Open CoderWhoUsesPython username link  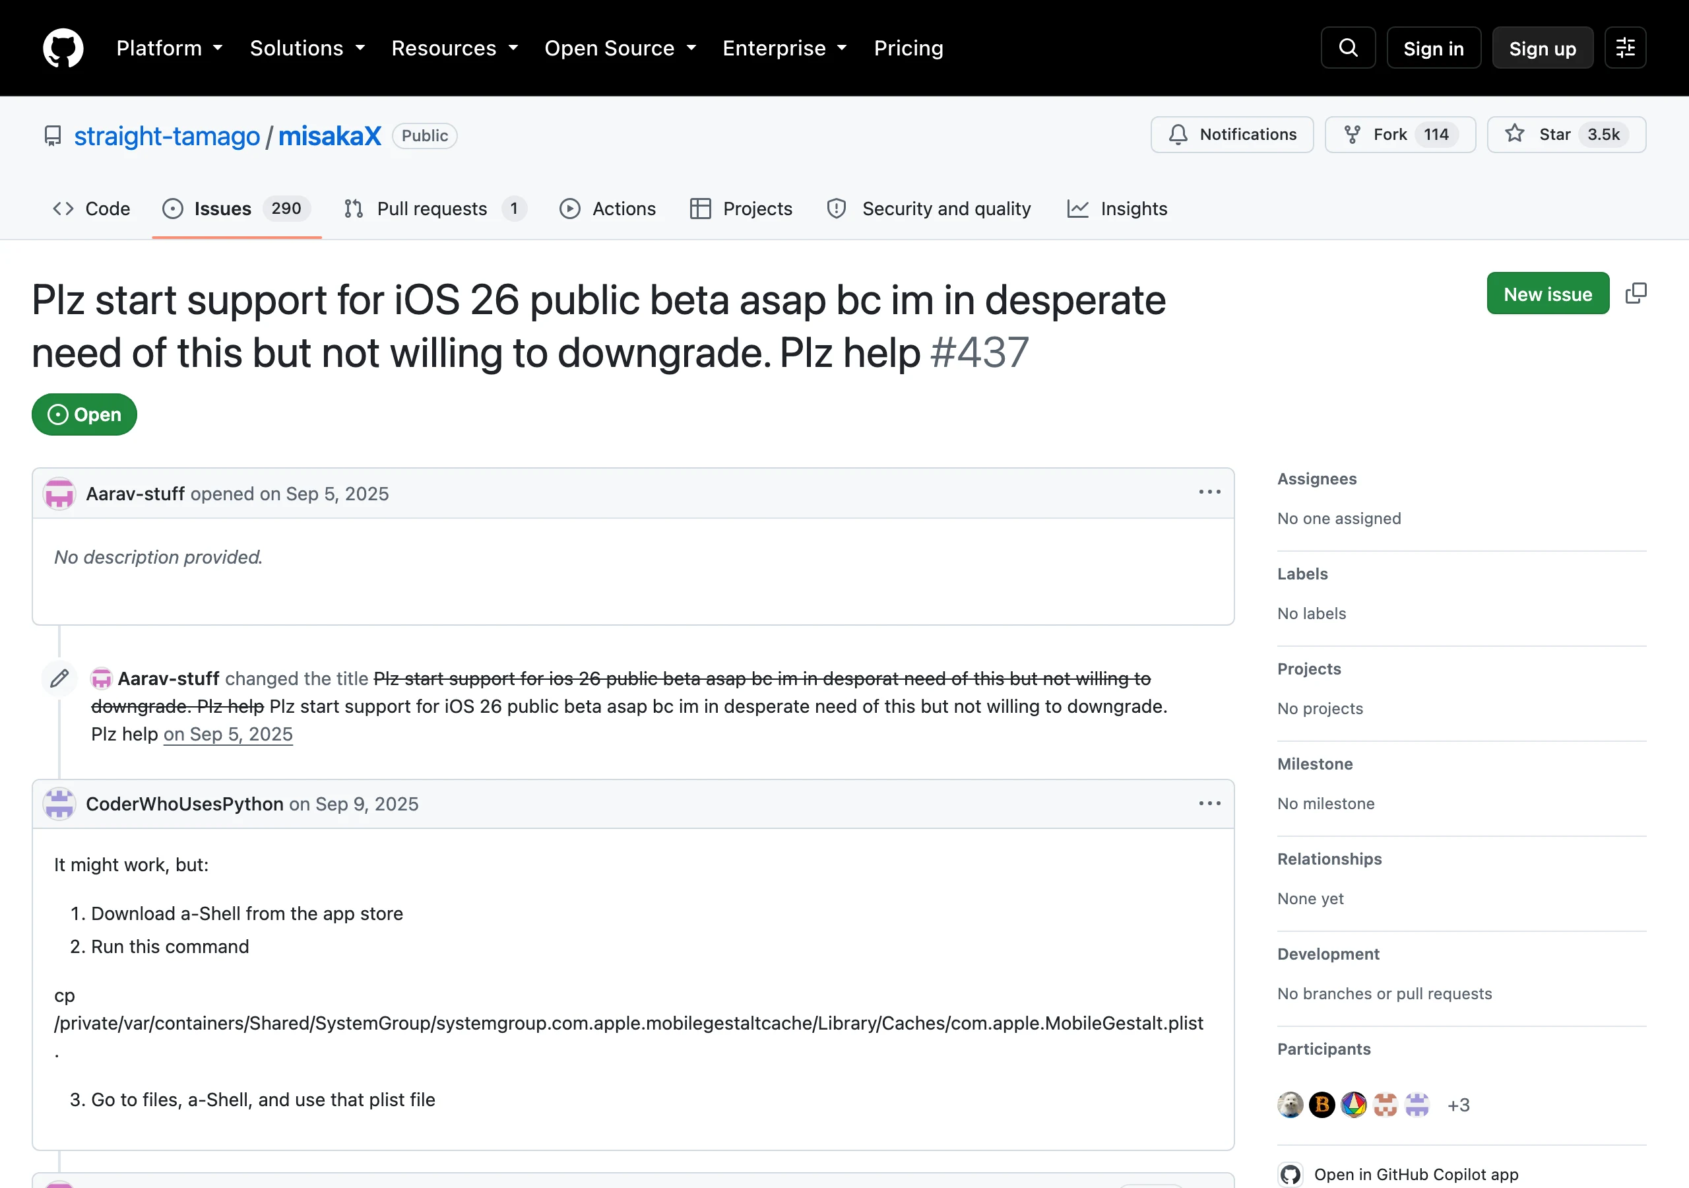point(185,804)
